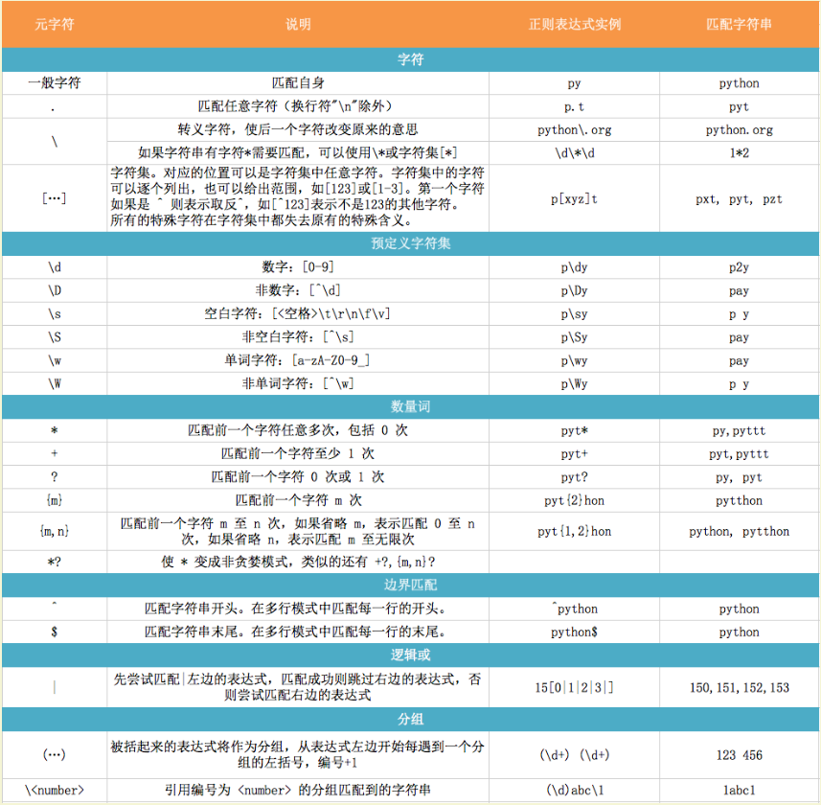This screenshot has width=821, height=805.
Task: Click the p[xyz]t example cell
Action: pyautogui.click(x=574, y=199)
